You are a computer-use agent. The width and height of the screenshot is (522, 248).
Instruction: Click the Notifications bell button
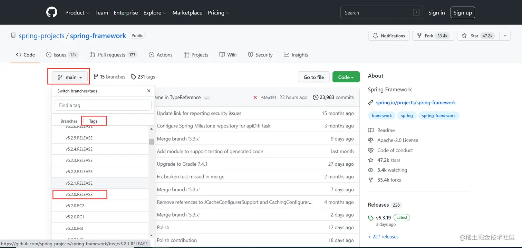point(389,36)
